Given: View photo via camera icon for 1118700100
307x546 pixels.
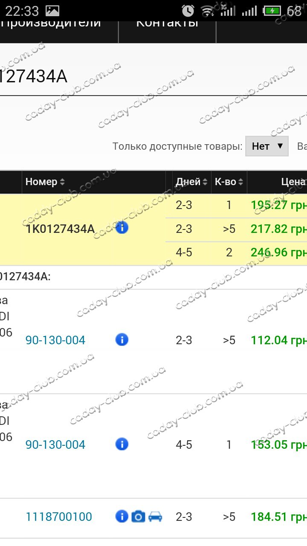Looking at the screenshot, I should pos(138,517).
